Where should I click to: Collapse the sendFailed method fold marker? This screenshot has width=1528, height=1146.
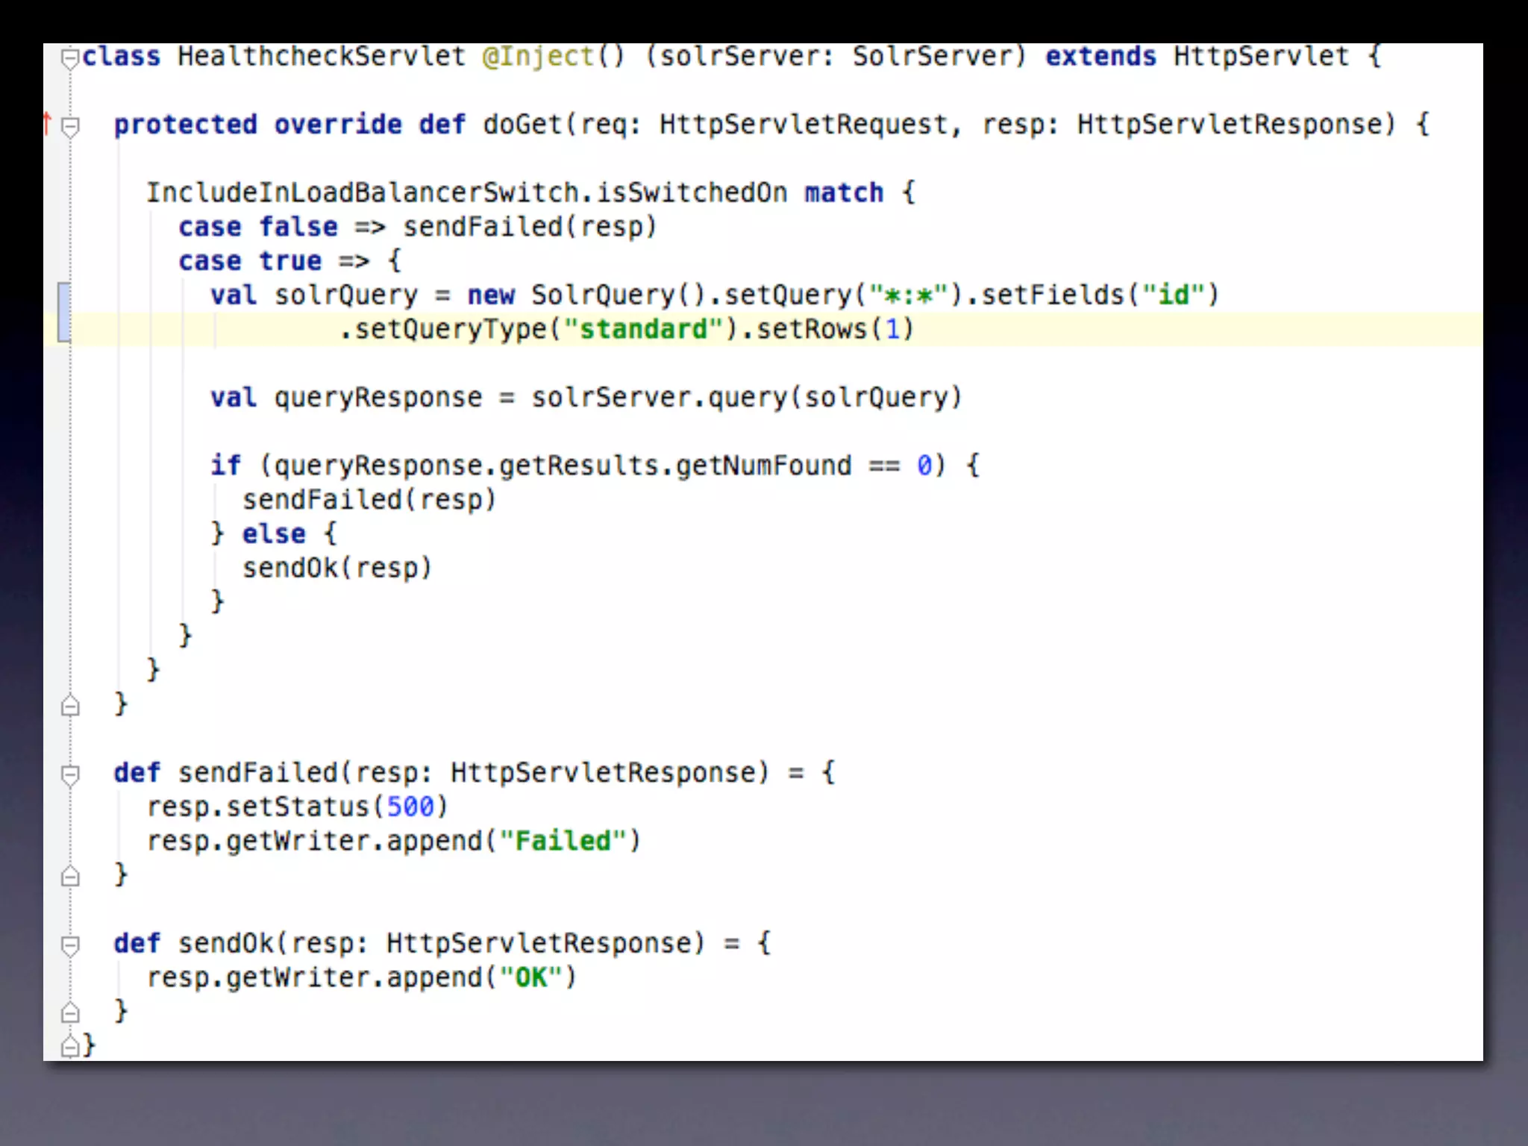(x=70, y=775)
